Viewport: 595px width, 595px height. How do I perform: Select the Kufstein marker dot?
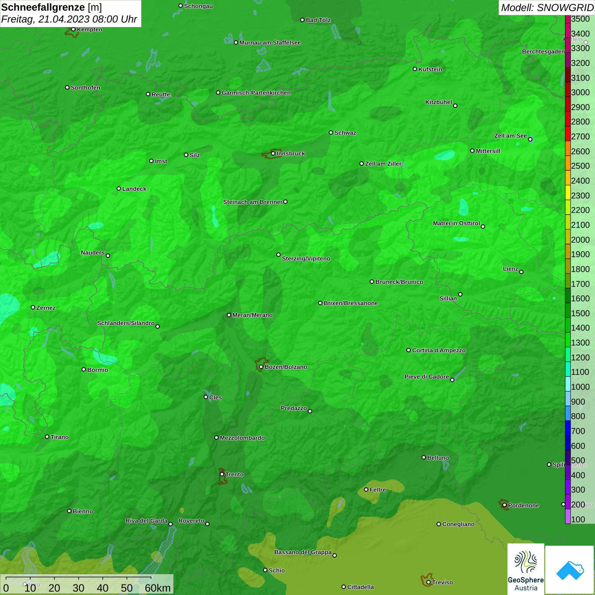pyautogui.click(x=415, y=69)
